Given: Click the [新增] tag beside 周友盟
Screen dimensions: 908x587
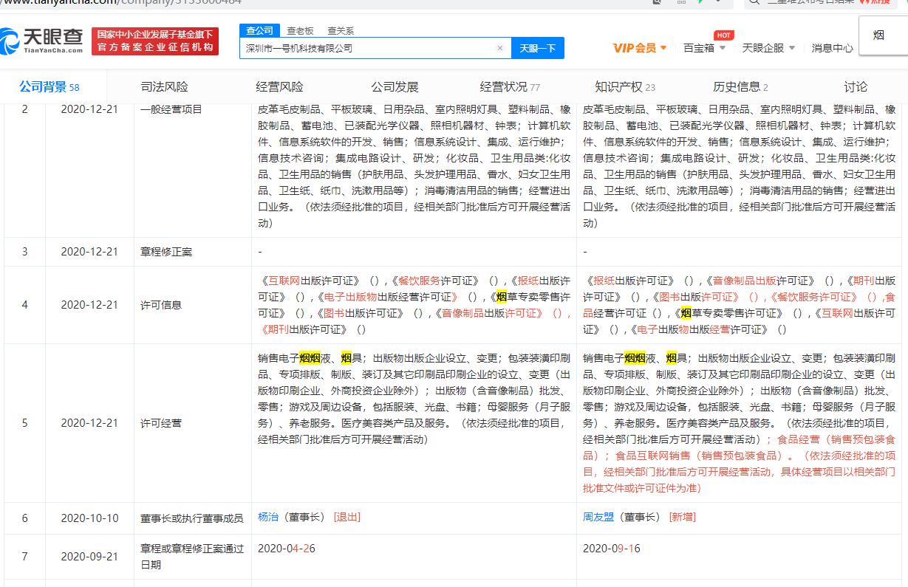Looking at the screenshot, I should 683,518.
